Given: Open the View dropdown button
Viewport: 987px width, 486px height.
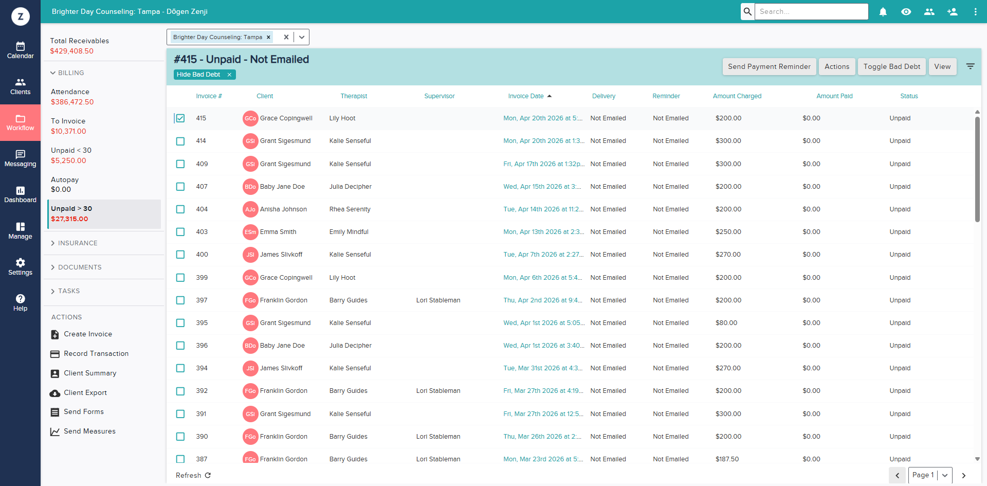Looking at the screenshot, I should tap(942, 66).
